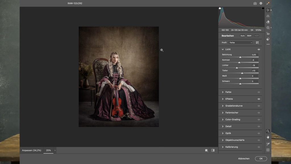
Task: Click the Auto adjustment button
Action: pyautogui.click(x=242, y=36)
